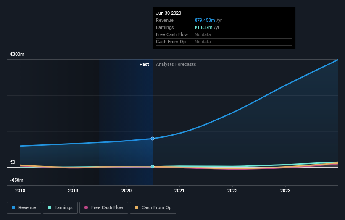Click the 'Analysts Forecasts' label

point(176,64)
